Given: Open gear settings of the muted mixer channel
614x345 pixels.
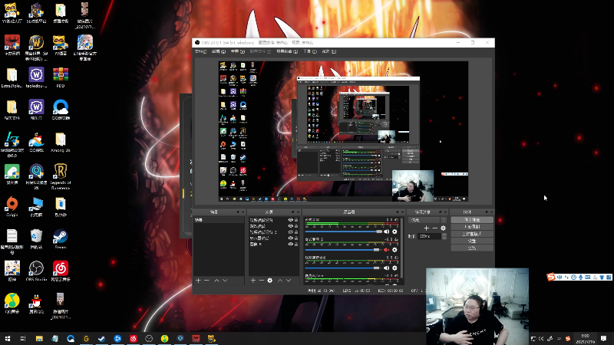Looking at the screenshot, I should pyautogui.click(x=394, y=250).
